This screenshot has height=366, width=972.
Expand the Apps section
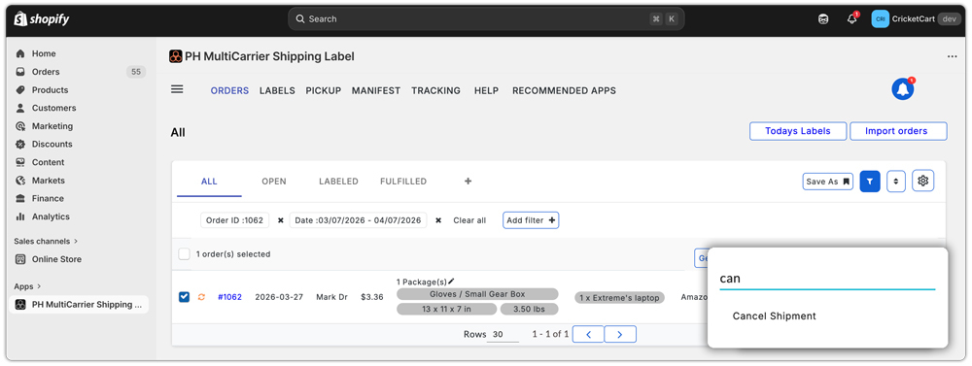[27, 286]
